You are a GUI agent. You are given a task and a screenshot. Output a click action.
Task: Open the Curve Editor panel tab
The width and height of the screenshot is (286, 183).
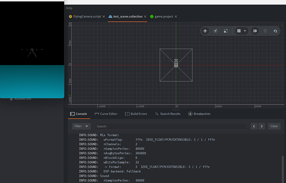106,114
